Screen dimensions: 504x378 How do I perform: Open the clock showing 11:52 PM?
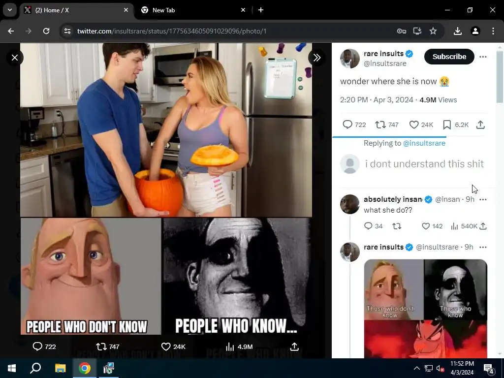(462, 368)
